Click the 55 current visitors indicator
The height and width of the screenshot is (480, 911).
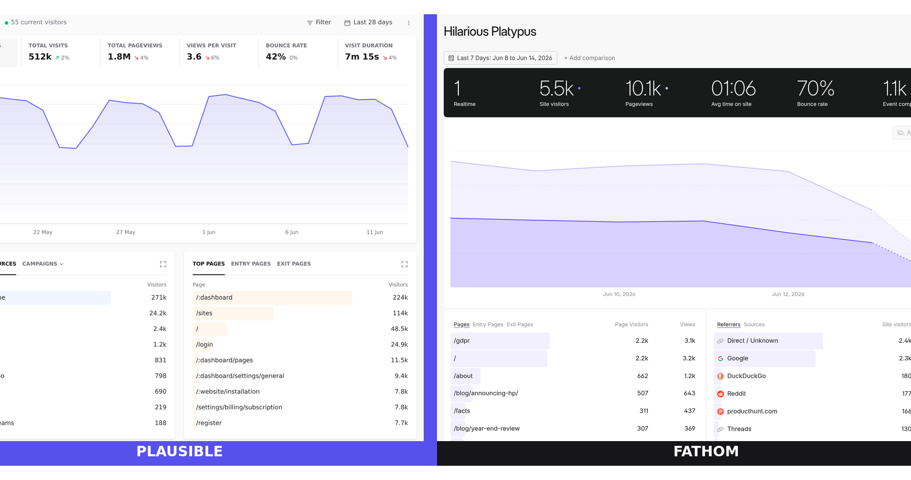tap(36, 22)
